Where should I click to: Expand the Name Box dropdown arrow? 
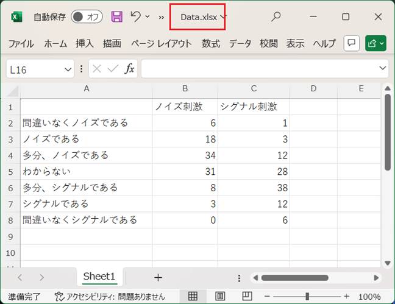68,69
